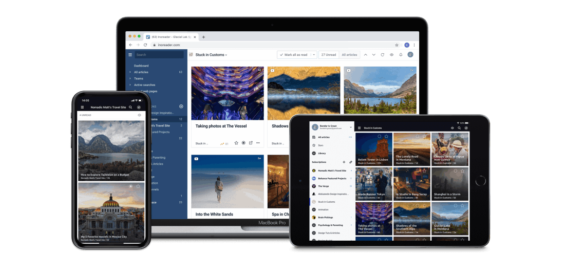Edit subscriptions with the tablet pencil icon

pos(351,162)
